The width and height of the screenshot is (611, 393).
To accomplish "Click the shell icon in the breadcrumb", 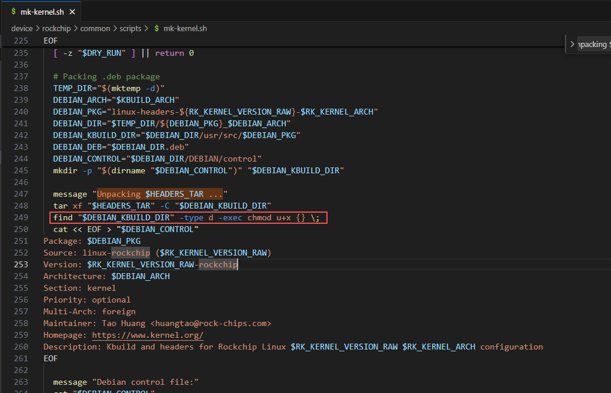I will pos(156,28).
